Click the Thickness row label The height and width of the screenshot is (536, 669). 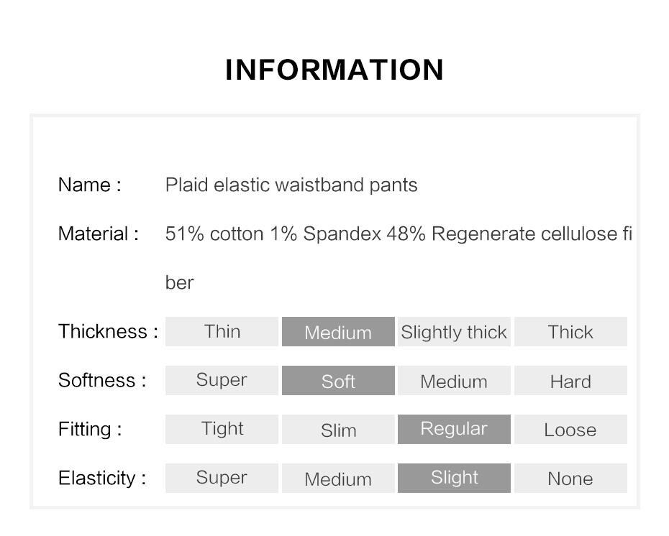pos(108,331)
